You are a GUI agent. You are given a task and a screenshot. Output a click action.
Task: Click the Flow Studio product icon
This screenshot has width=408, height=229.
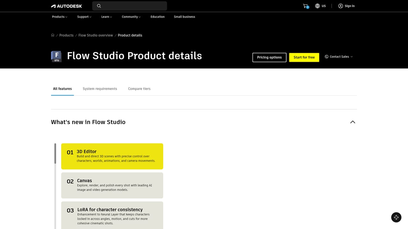(x=56, y=56)
